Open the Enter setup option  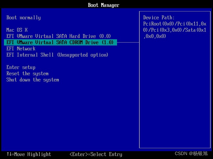coord(21,67)
